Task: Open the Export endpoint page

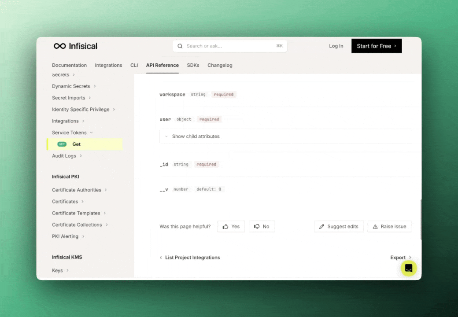Action: 398,258
